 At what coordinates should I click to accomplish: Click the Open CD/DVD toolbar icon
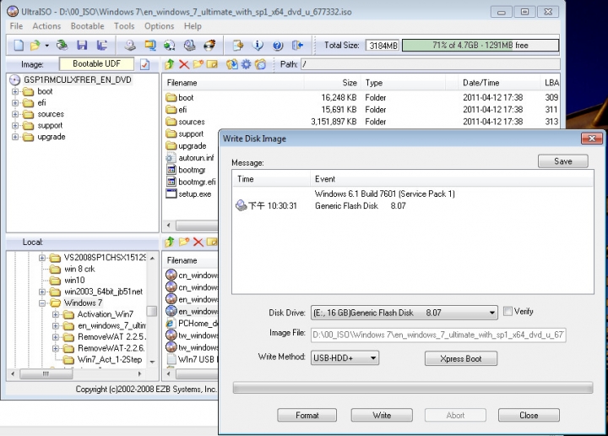click(62, 46)
